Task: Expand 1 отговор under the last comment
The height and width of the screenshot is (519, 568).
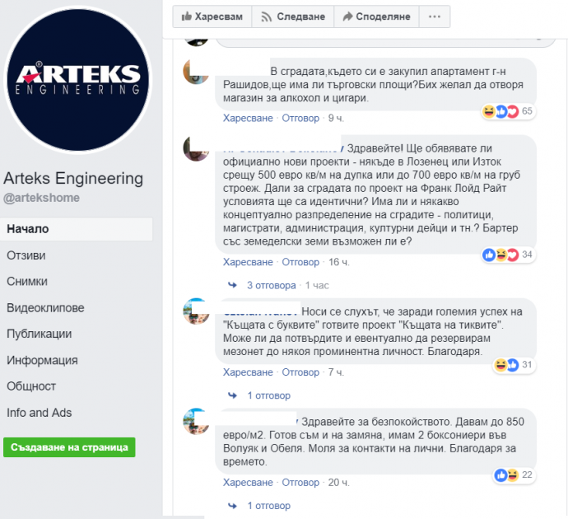Action: pos(269,506)
